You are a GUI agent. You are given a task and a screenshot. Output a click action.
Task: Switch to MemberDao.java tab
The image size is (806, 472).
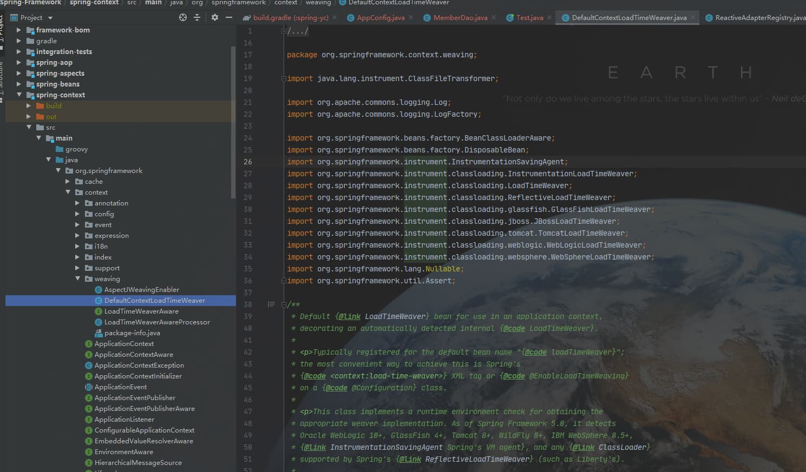pos(460,17)
